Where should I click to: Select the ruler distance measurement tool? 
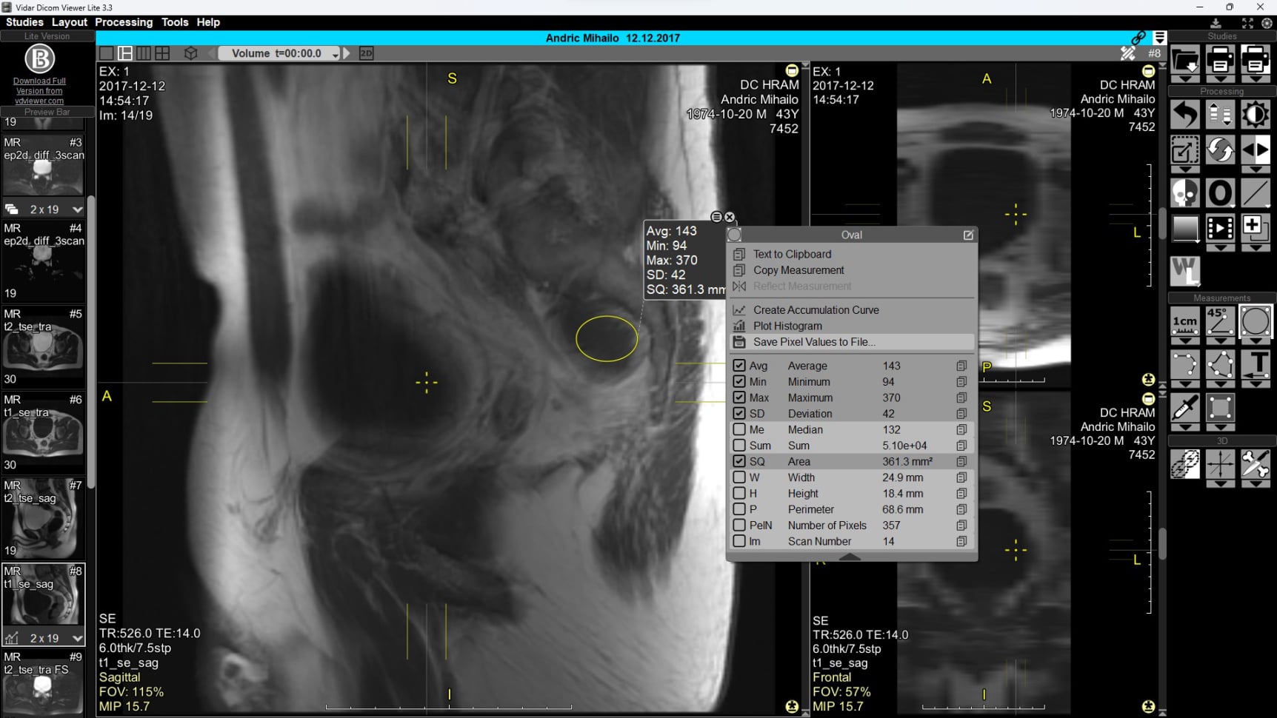(1184, 321)
